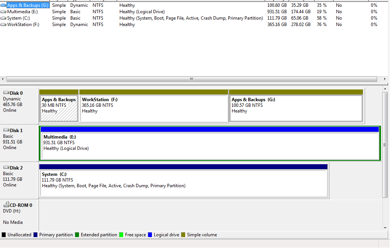Select the Multimedia (E:) logical drive block

click(x=210, y=146)
